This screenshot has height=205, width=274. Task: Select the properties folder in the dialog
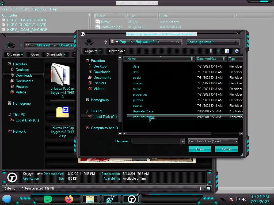[x=140, y=94]
